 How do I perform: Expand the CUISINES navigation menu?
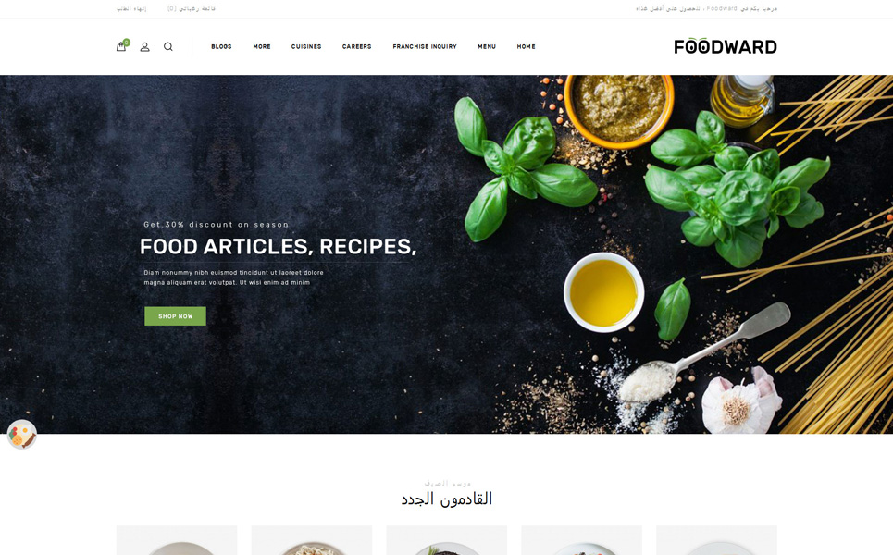306,46
